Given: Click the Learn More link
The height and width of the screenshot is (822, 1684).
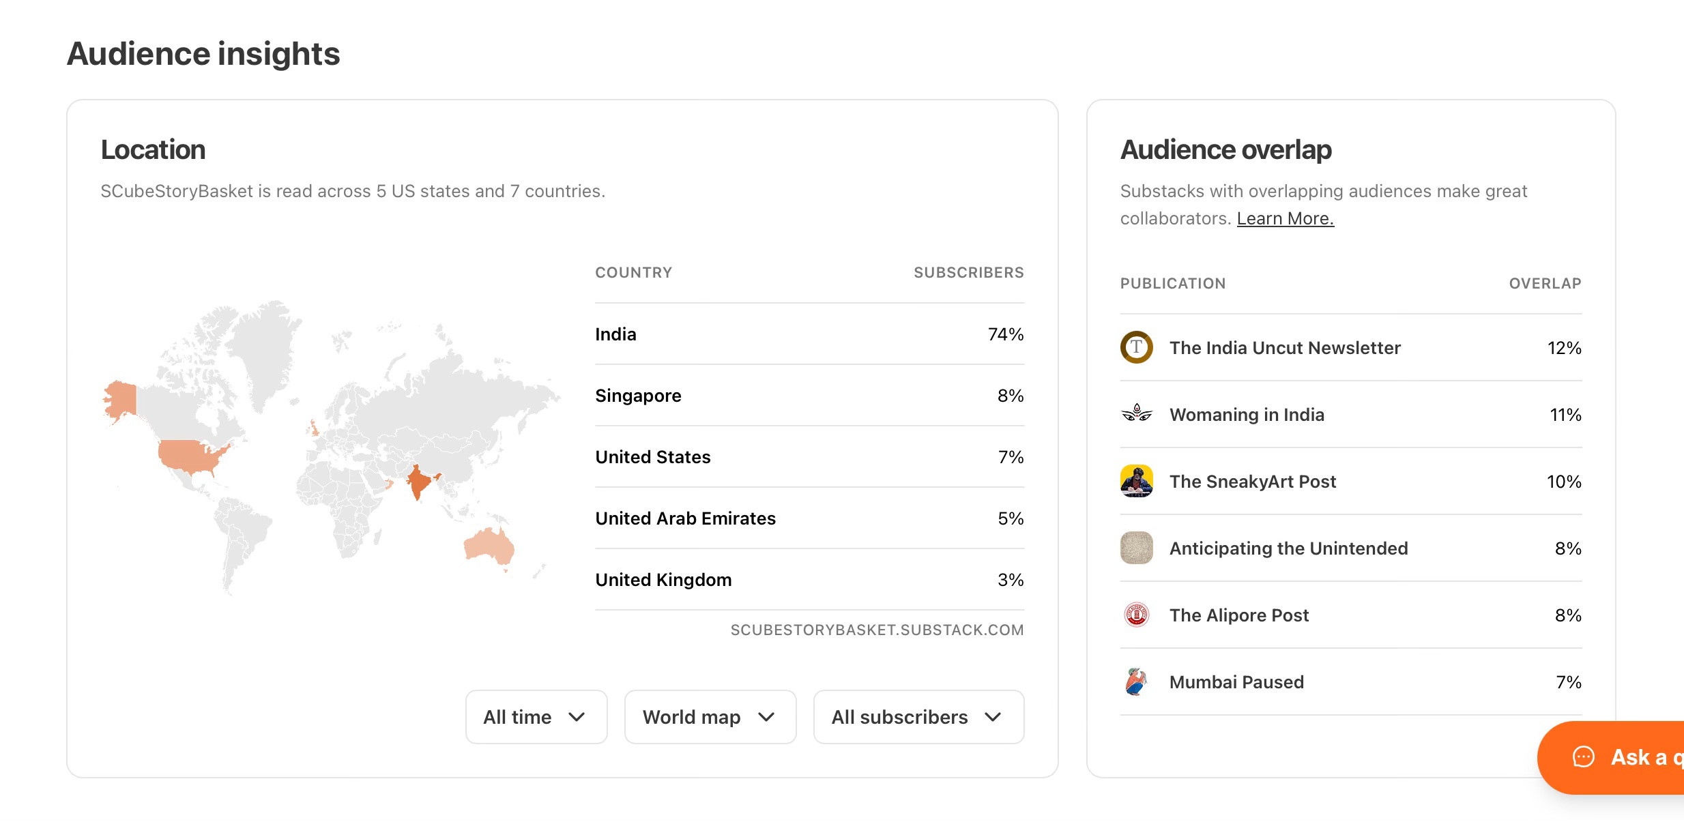Looking at the screenshot, I should pyautogui.click(x=1286, y=218).
